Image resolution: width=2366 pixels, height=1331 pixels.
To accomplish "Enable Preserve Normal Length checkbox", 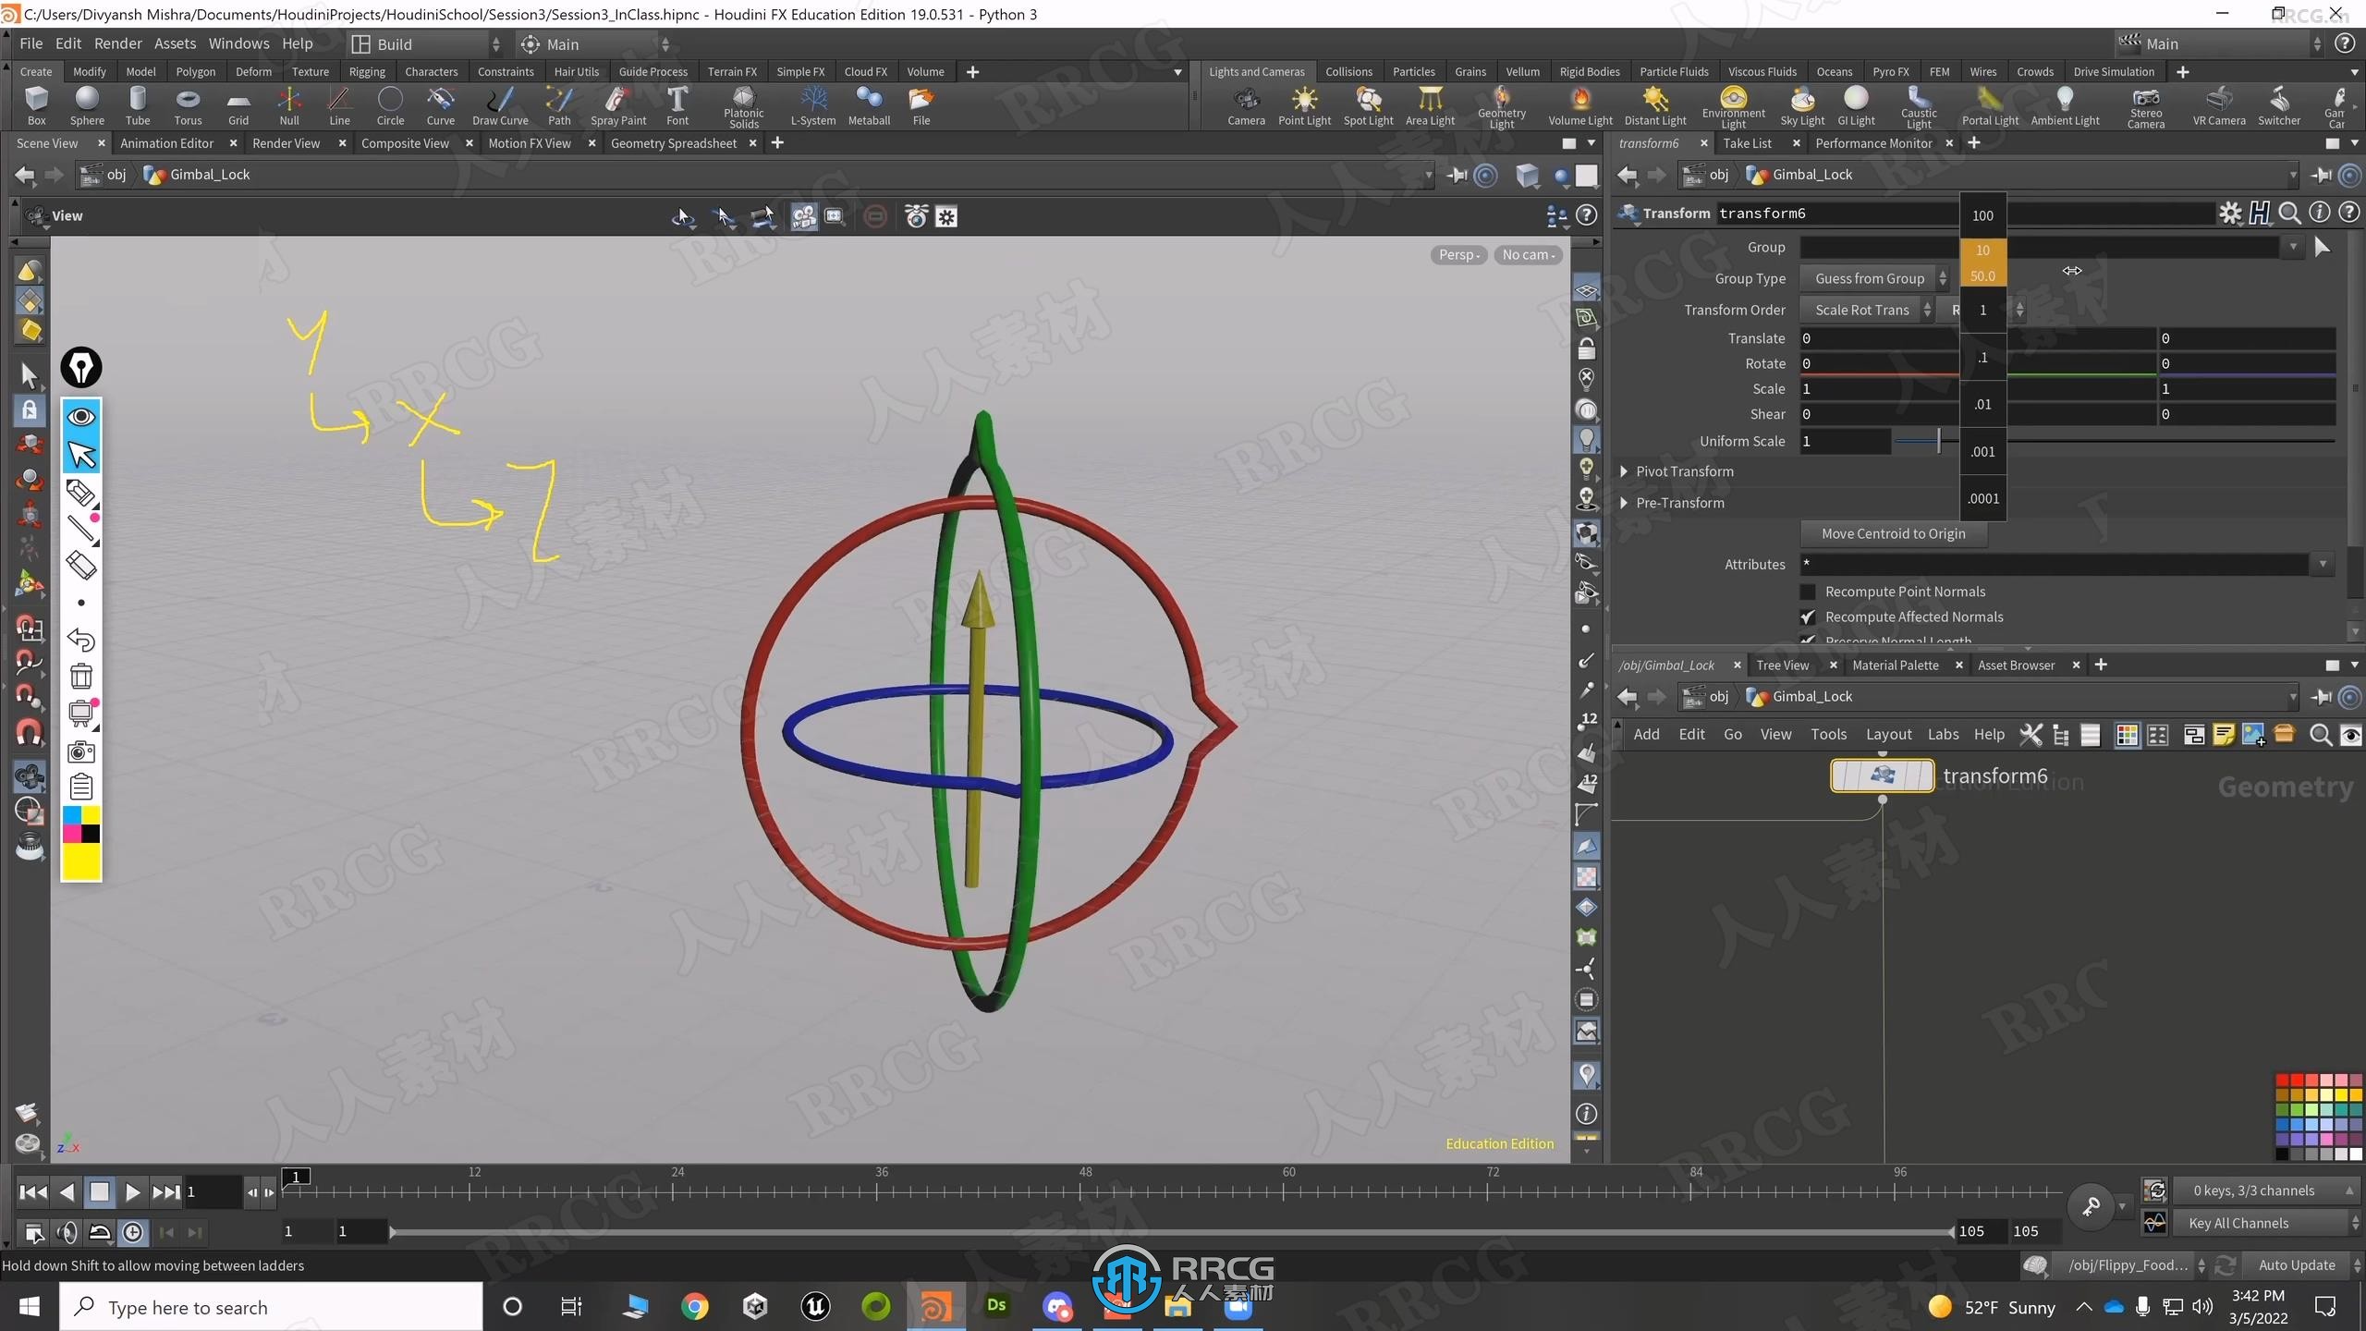I will (x=1809, y=639).
